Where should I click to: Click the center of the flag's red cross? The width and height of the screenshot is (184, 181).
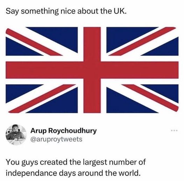[92, 70]
